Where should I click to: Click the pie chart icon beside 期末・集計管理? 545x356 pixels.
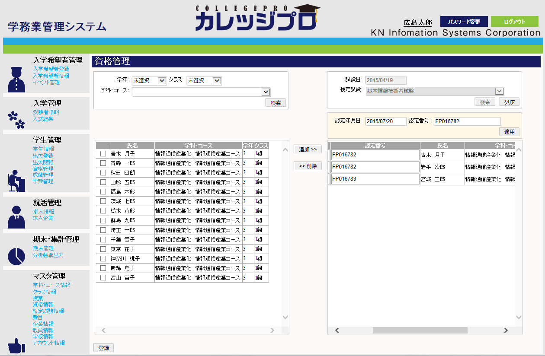pos(16,256)
